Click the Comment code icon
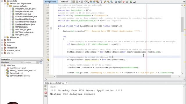 (x=131, y=2)
